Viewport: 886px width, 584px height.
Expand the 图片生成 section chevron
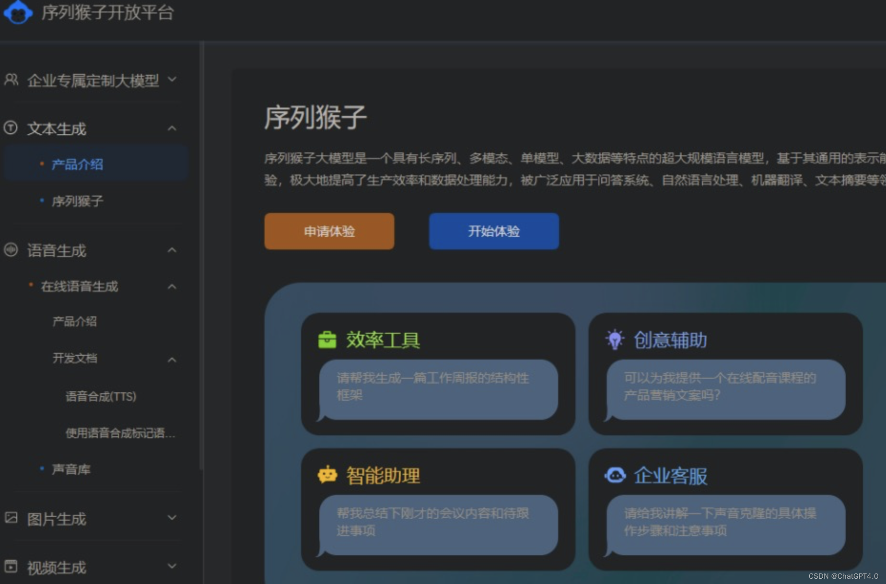(x=172, y=518)
